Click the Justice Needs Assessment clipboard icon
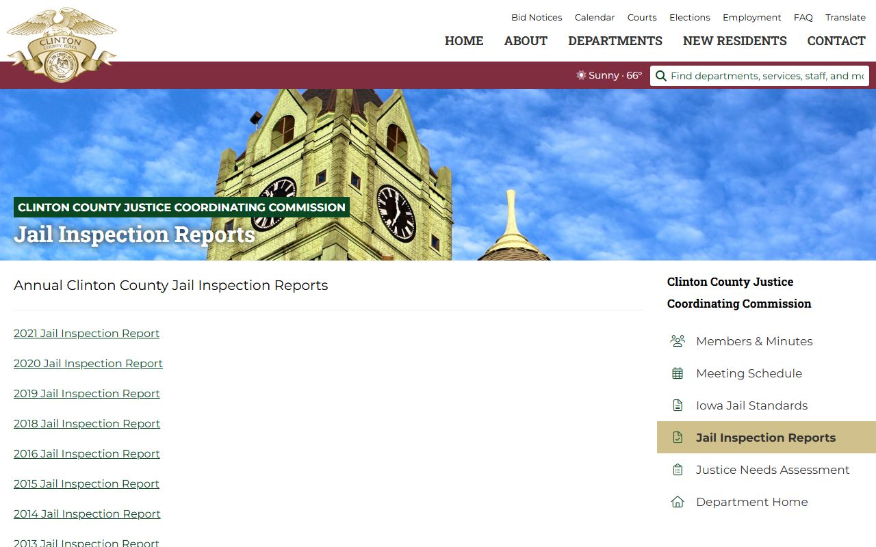The image size is (876, 547). [x=678, y=470]
